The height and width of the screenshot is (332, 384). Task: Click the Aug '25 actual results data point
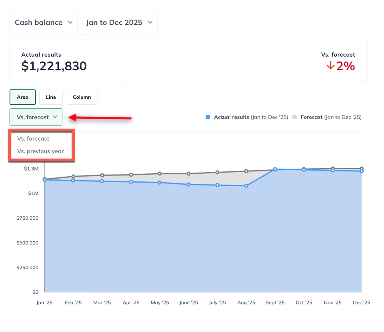(x=246, y=186)
